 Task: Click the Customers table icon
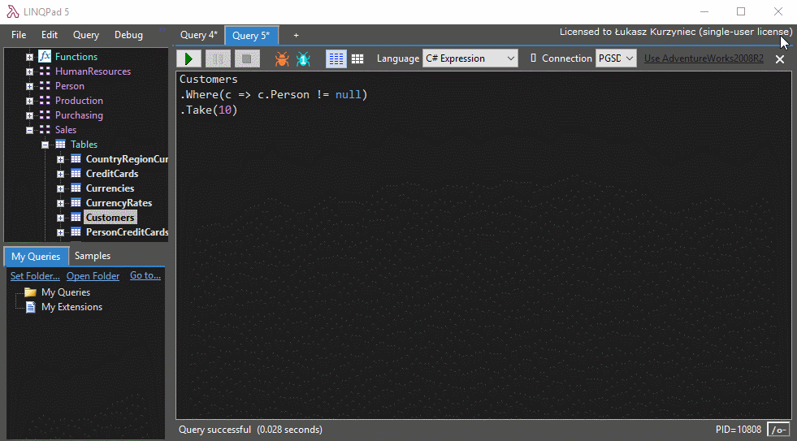[x=76, y=218]
